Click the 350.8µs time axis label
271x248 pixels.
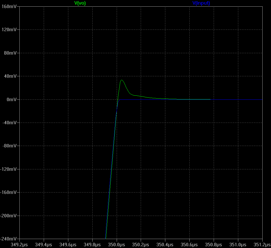[213, 245]
